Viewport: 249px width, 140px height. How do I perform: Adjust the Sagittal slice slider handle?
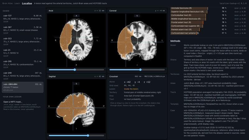88,135
